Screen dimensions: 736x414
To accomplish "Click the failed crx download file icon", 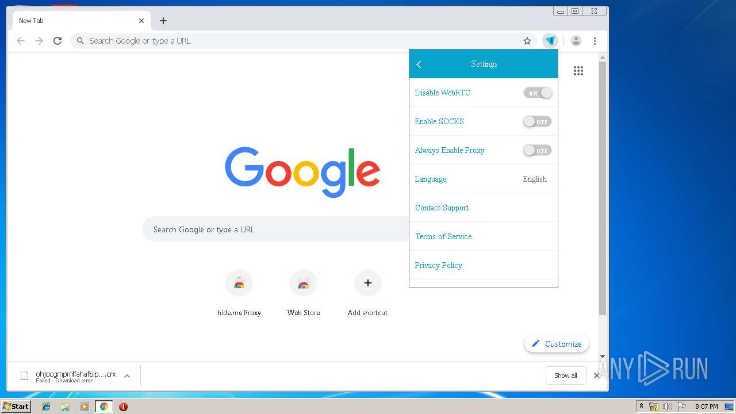I will [24, 375].
